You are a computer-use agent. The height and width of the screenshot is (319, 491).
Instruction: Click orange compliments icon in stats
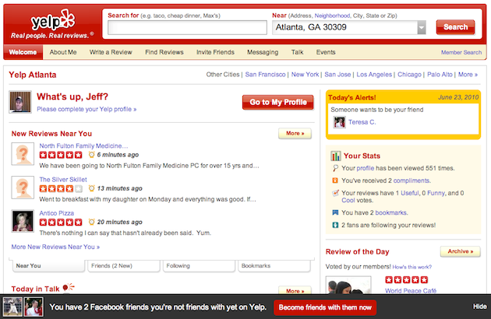coord(335,181)
